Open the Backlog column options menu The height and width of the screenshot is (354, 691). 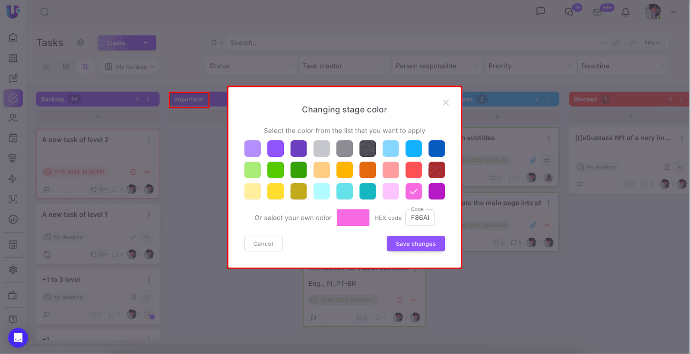148,99
